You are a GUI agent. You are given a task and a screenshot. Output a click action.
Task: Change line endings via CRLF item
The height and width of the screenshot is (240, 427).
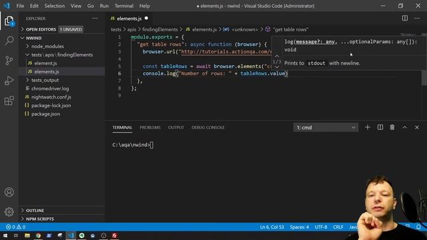click(x=338, y=227)
